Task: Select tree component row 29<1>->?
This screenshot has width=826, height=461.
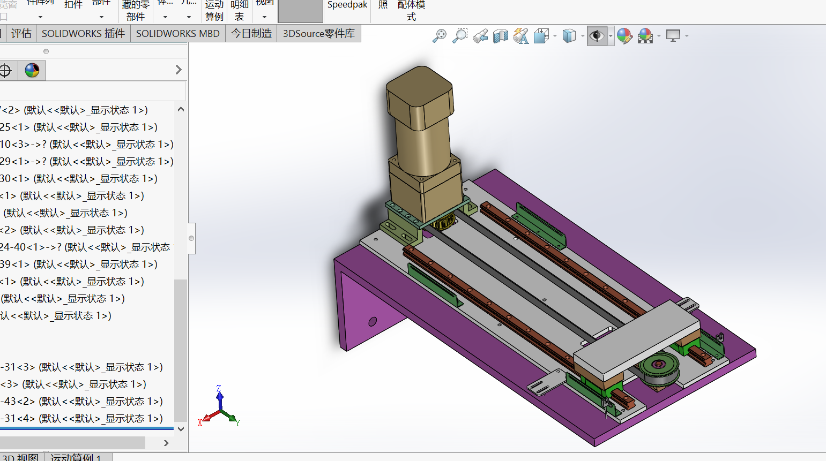Action: pyautogui.click(x=87, y=162)
